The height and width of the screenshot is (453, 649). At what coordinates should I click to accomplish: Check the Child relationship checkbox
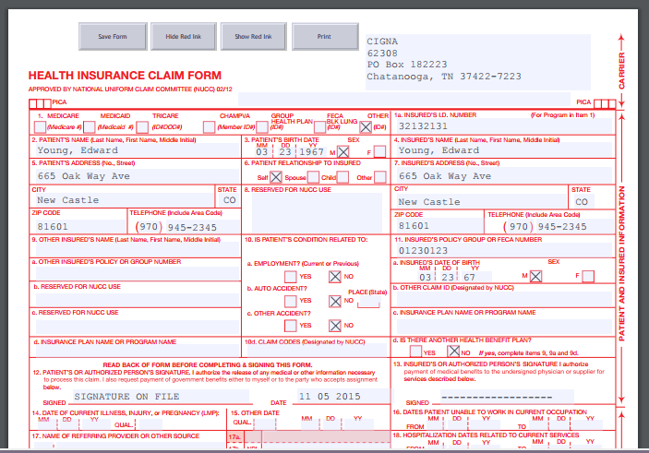(x=343, y=177)
